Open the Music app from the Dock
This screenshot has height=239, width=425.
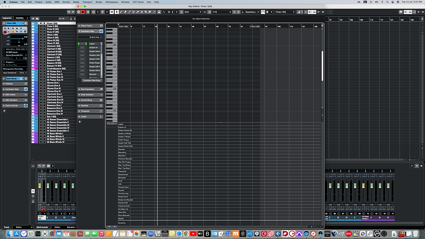click(x=101, y=234)
